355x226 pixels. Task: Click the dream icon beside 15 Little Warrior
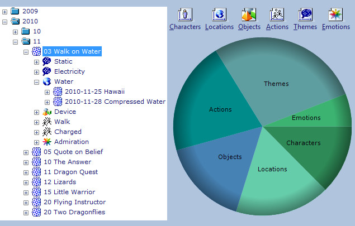coord(36,192)
